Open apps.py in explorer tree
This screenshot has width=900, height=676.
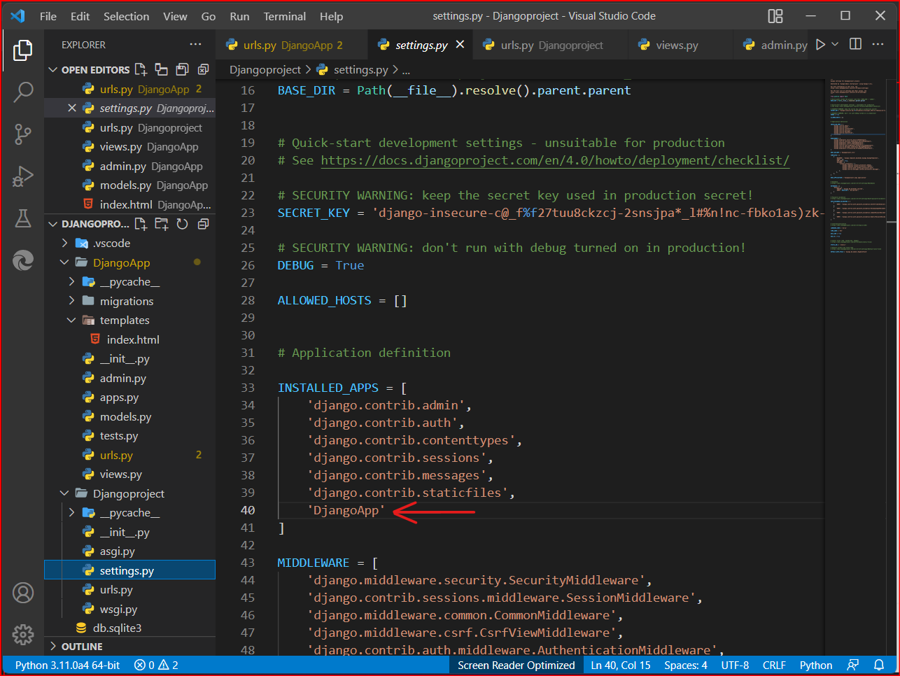pyautogui.click(x=119, y=397)
